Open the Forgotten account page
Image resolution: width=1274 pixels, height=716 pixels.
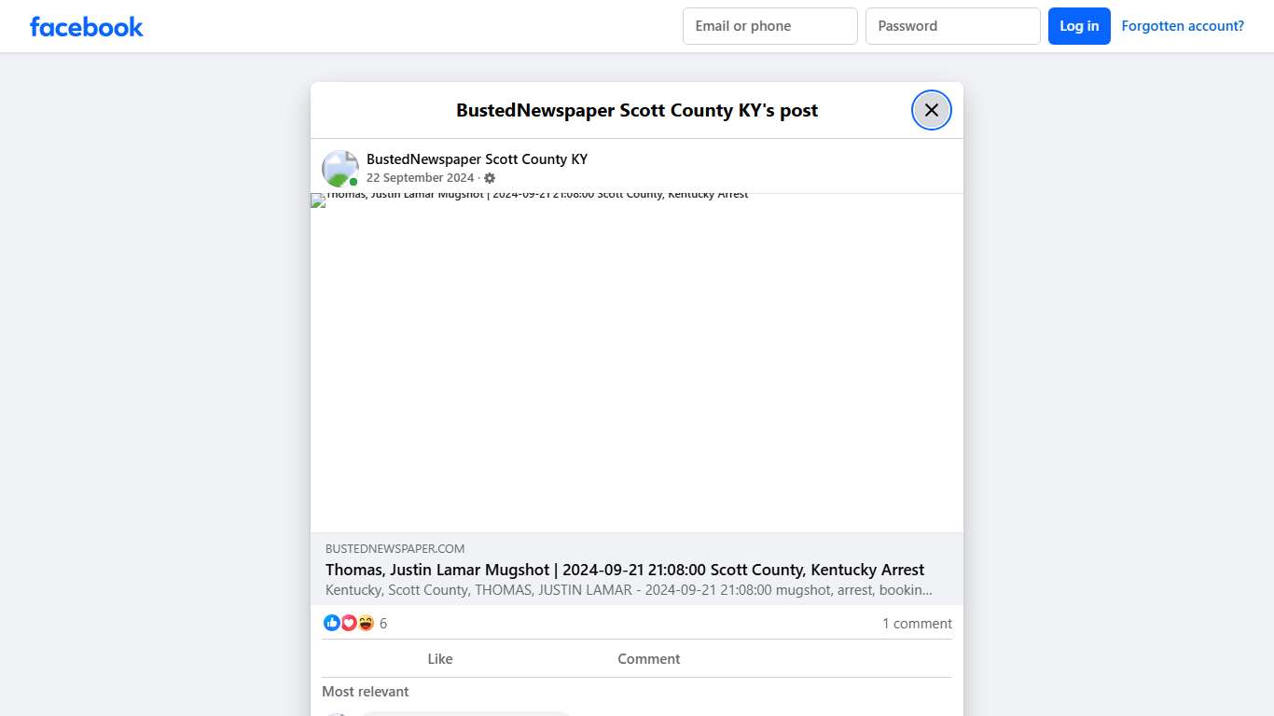(x=1182, y=25)
